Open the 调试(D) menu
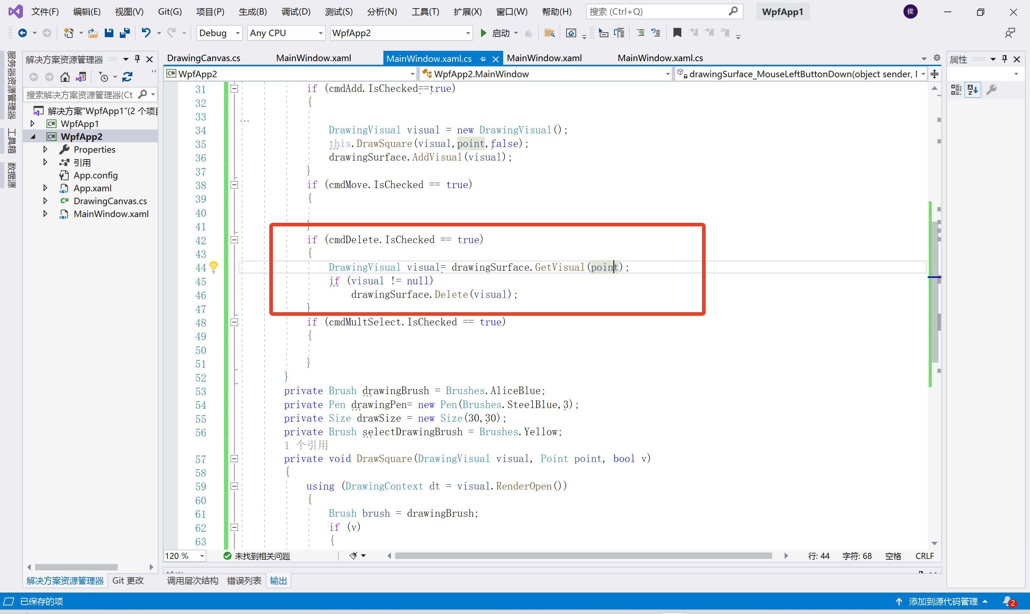The image size is (1030, 614). click(295, 11)
